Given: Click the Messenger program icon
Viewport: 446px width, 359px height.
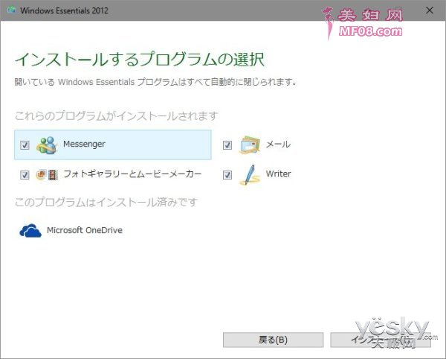Looking at the screenshot, I should tap(47, 145).
